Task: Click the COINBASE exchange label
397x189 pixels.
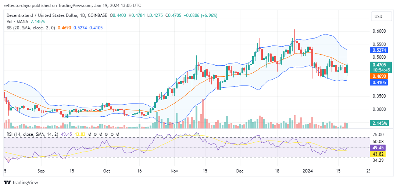Action: [97, 15]
